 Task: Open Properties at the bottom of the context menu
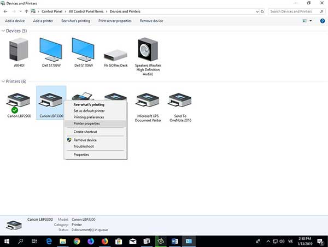pyautogui.click(x=95, y=155)
